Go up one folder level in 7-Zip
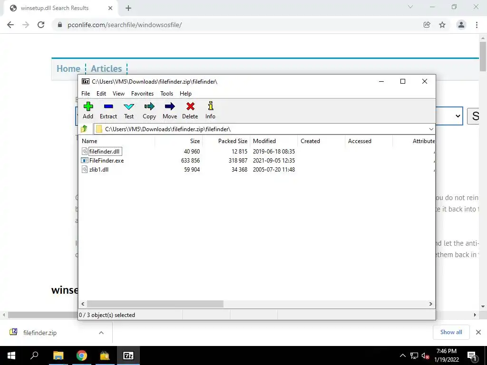This screenshot has width=487, height=365. coord(84,129)
